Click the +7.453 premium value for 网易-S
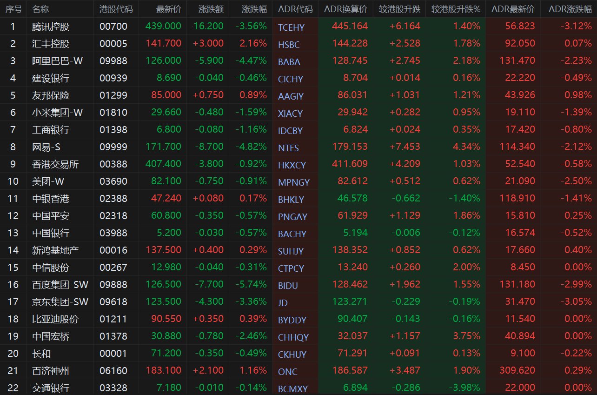Viewport: 597px width, 395px height. coord(405,147)
